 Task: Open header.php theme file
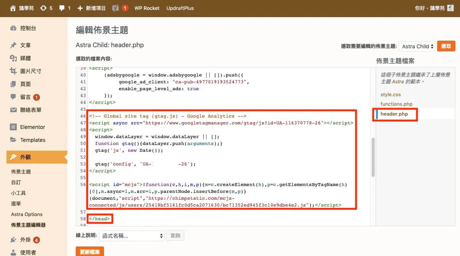[394, 114]
